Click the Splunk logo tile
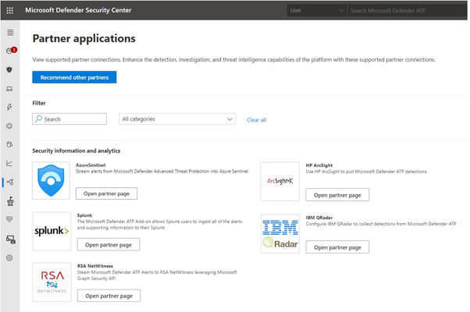 [x=52, y=231]
